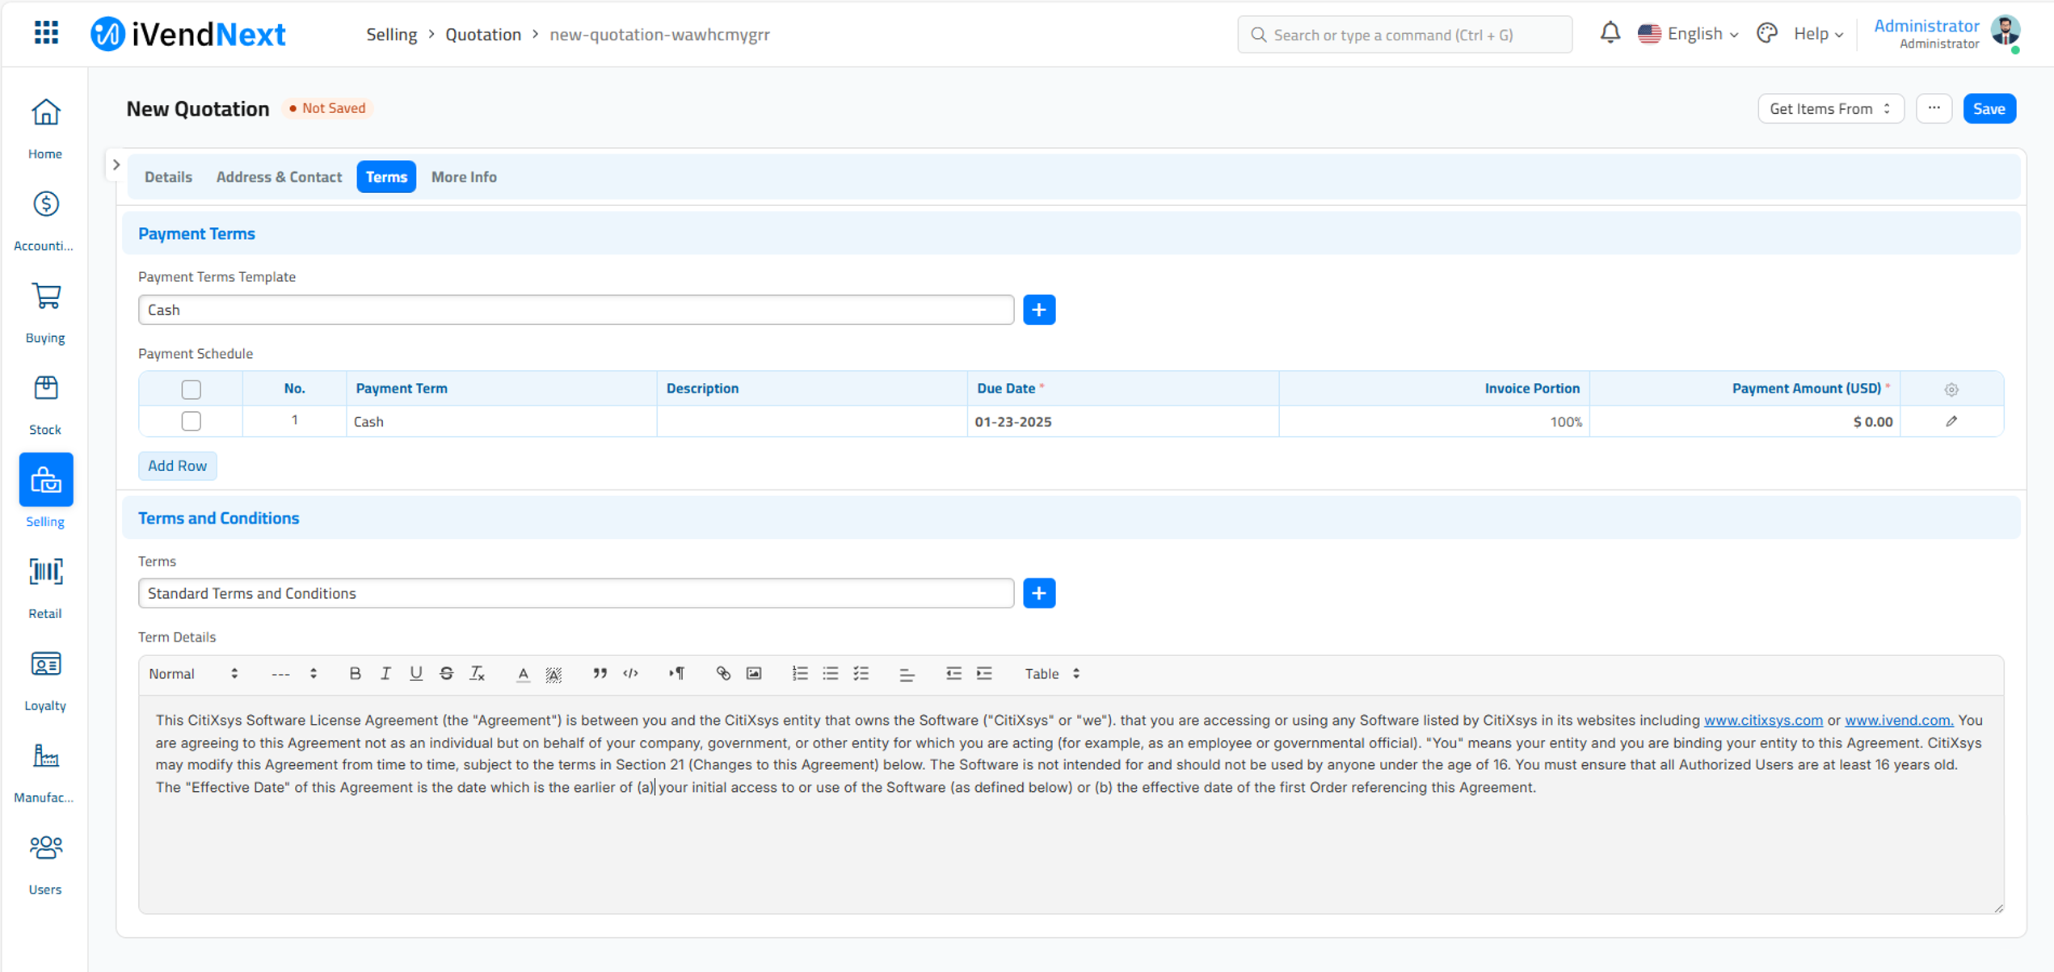Select all payment schedule rows checkbox
The width and height of the screenshot is (2054, 972).
(x=191, y=389)
